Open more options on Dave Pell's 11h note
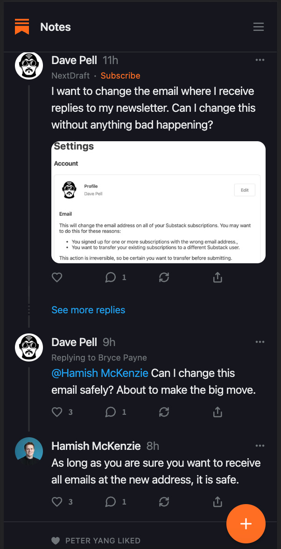281x549 pixels. 260,60
